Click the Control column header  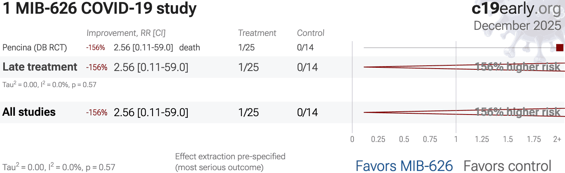(x=311, y=33)
